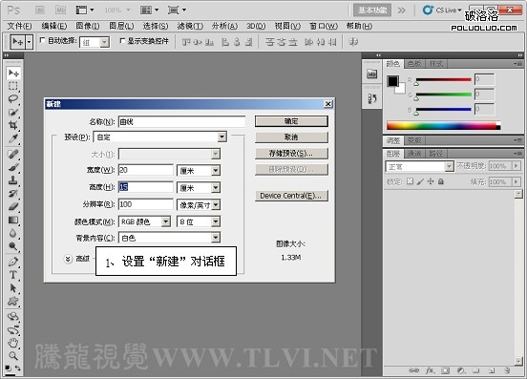This screenshot has width=527, height=379.
Task: Select the Move tool in toolbox
Action: pos(13,73)
